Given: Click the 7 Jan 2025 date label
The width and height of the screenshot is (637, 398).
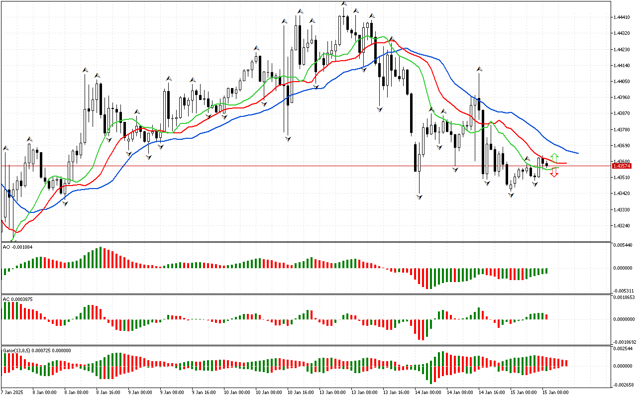Looking at the screenshot, I should tap(12, 392).
